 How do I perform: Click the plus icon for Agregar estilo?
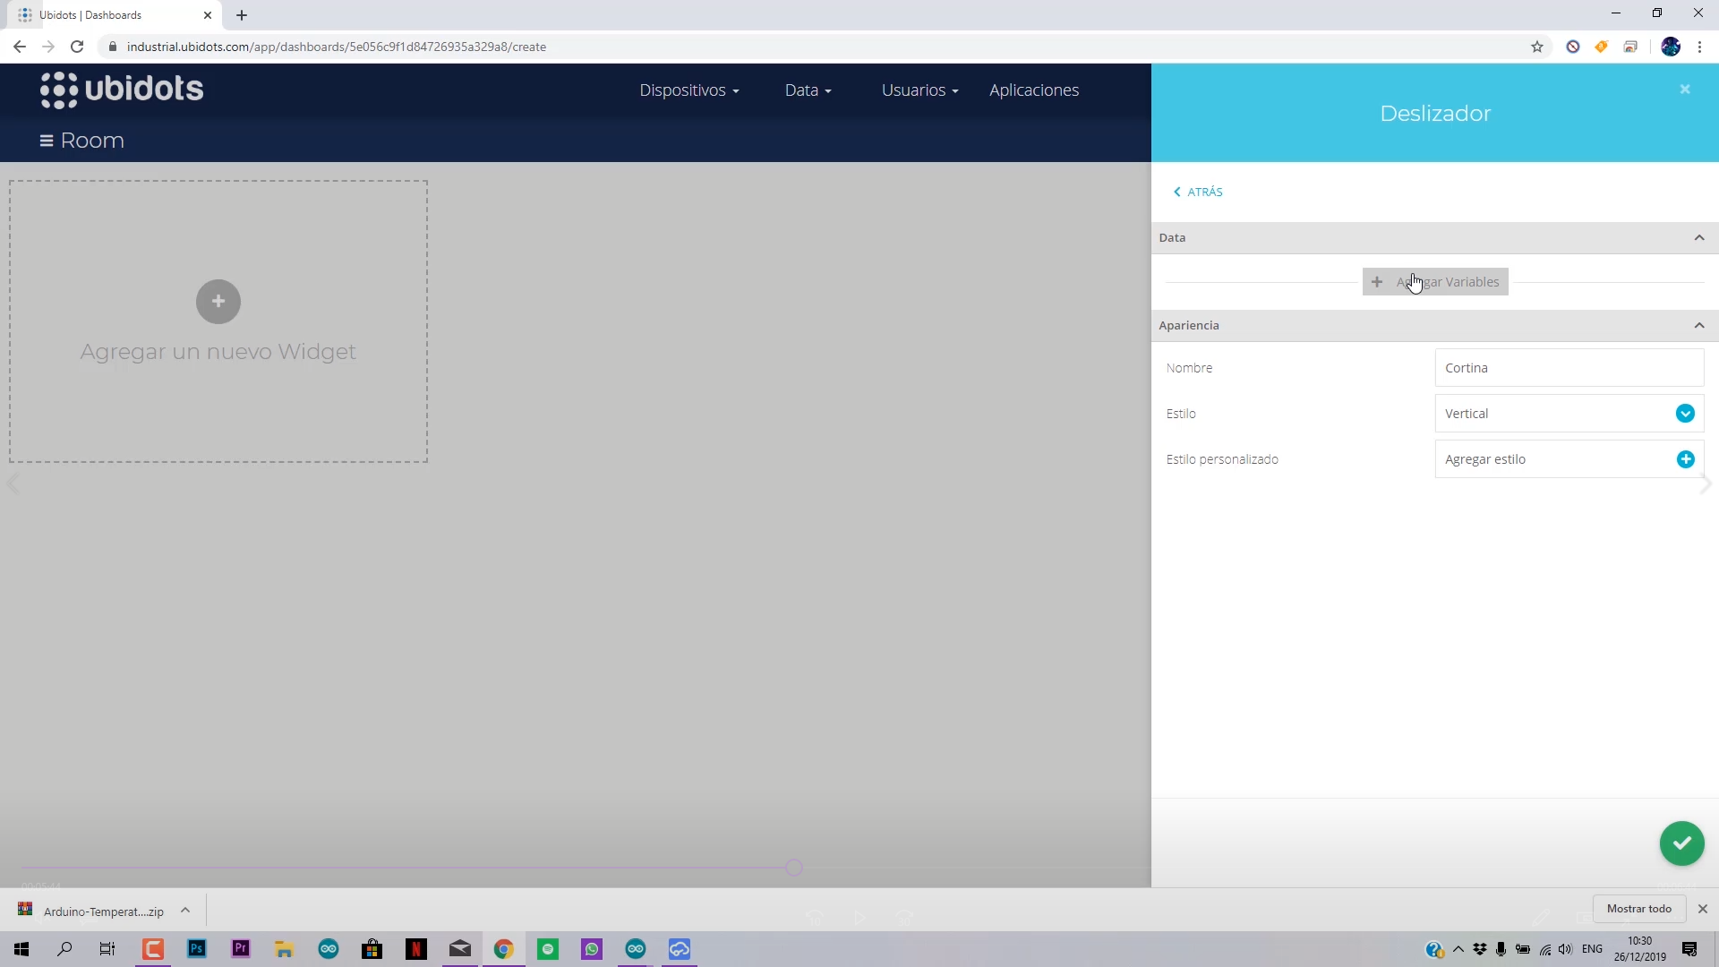[x=1685, y=459]
